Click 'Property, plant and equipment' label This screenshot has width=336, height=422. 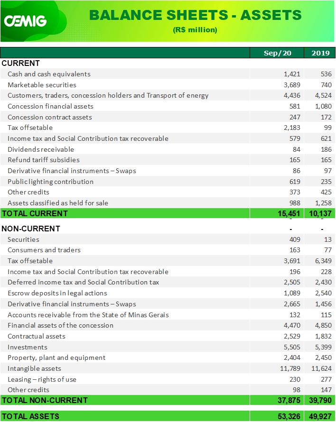56,358
